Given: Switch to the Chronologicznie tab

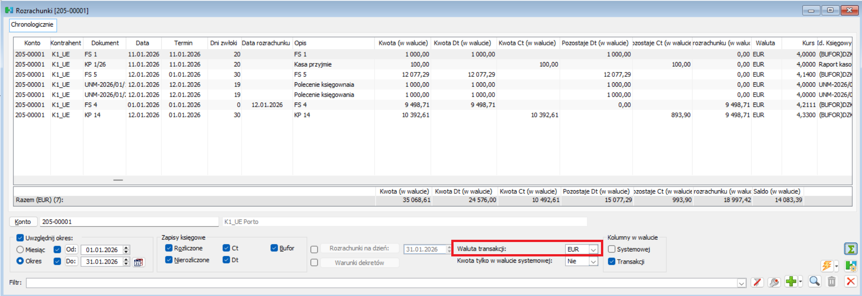Looking at the screenshot, I should 32,25.
